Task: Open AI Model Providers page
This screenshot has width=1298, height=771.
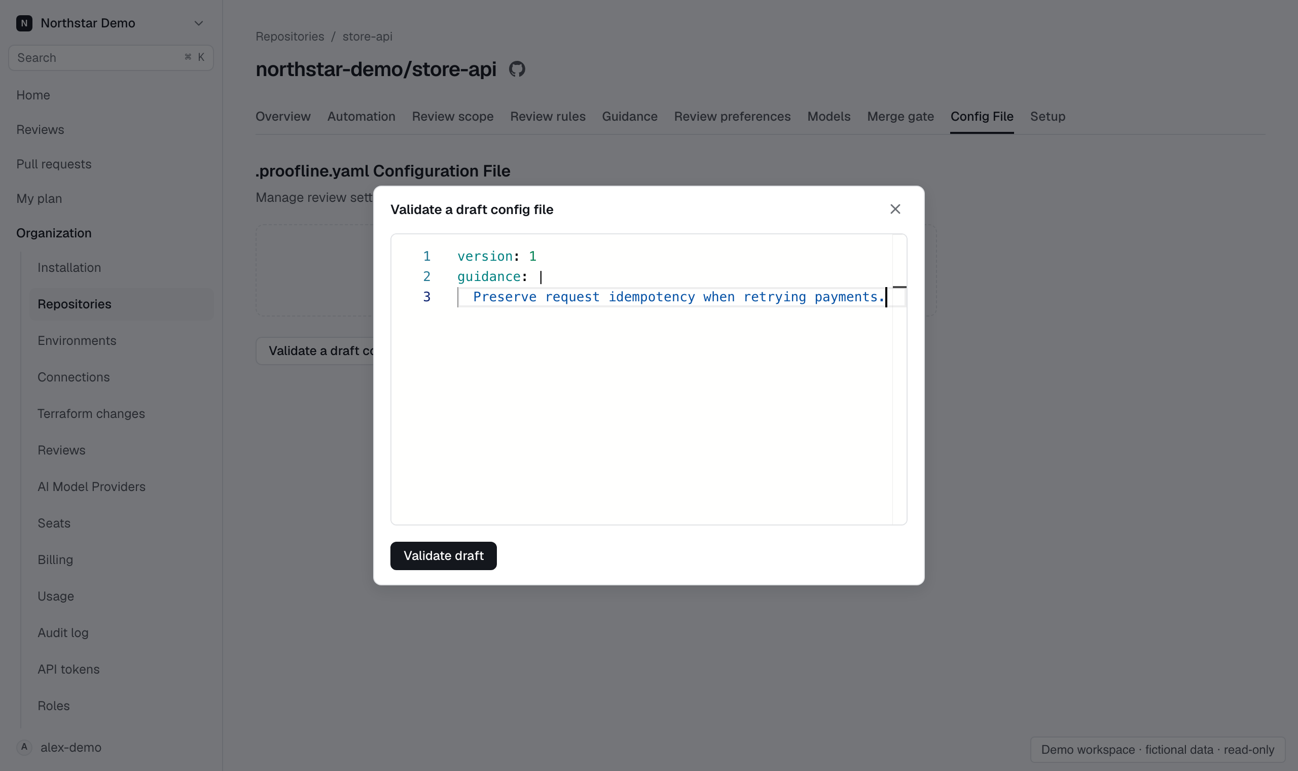Action: pos(91,486)
